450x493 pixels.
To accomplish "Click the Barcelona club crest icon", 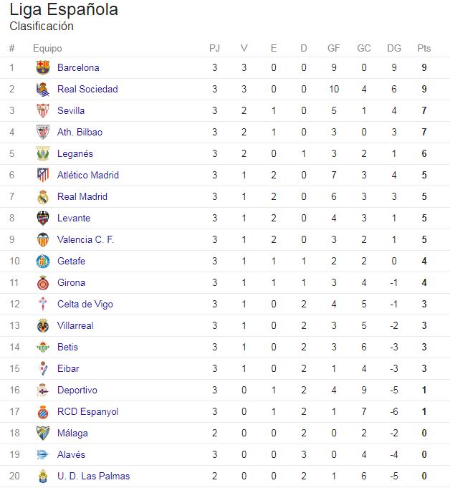I will [43, 68].
